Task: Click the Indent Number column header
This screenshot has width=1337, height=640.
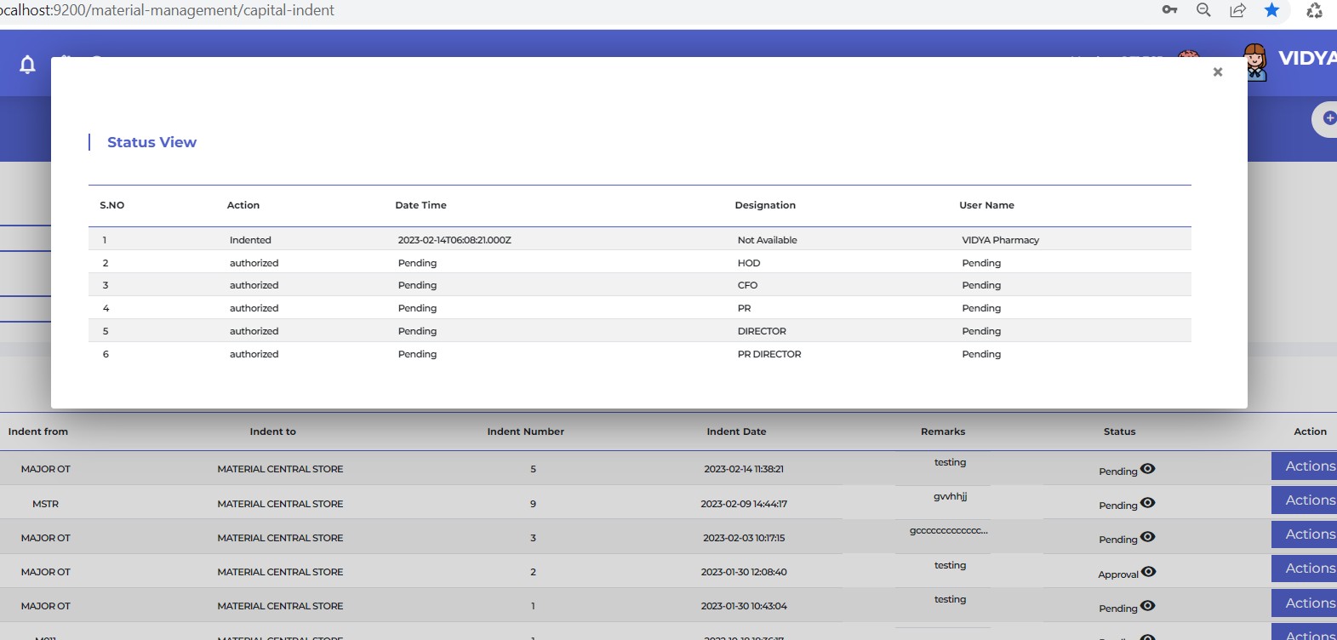Action: [525, 431]
